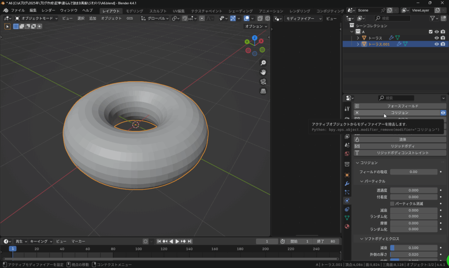Add リジッドボディコンストレイント physics
This screenshot has height=268, width=449.
(400, 153)
